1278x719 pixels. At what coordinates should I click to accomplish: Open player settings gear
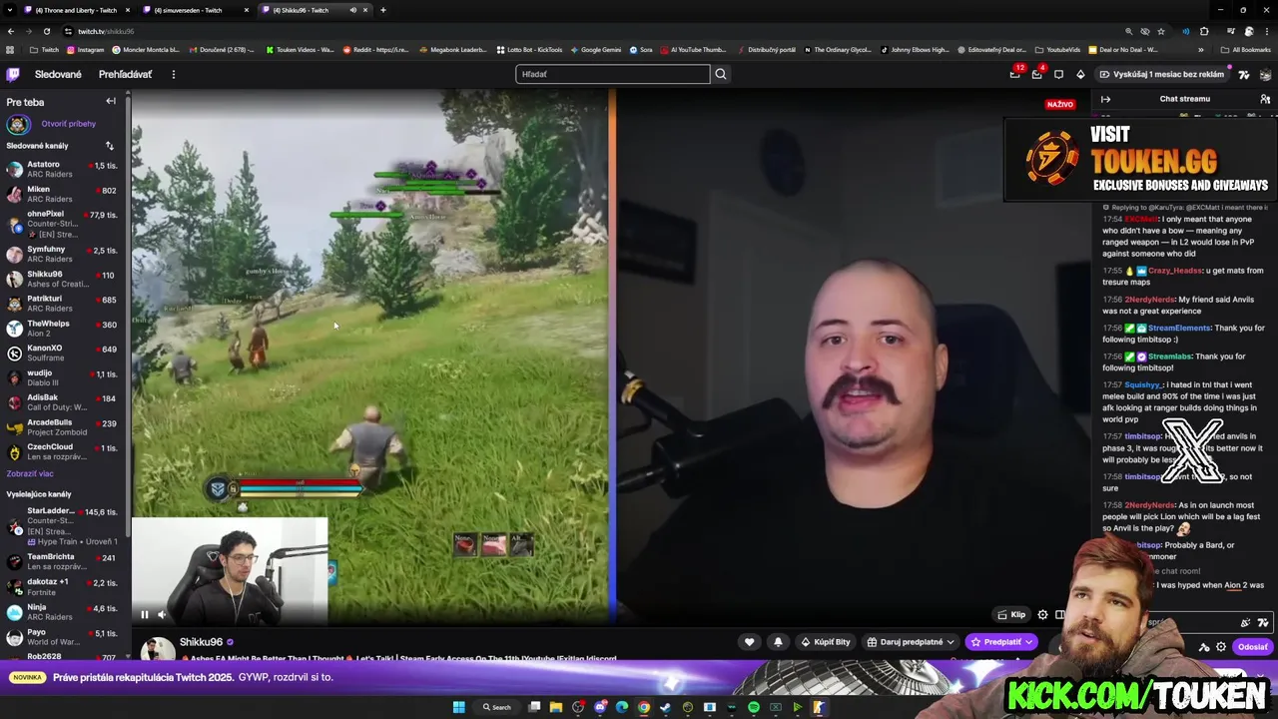pos(1042,615)
